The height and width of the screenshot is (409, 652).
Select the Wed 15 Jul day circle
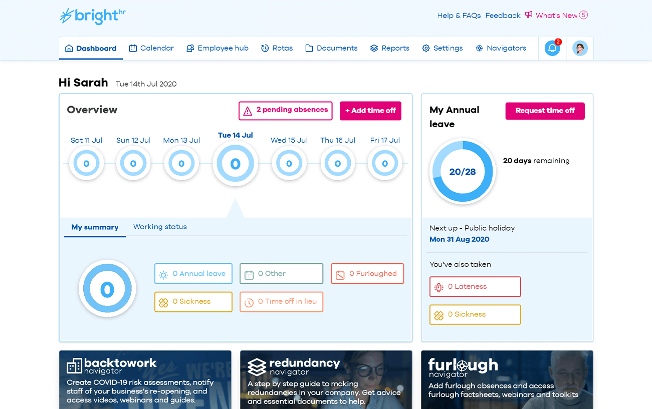coord(289,163)
